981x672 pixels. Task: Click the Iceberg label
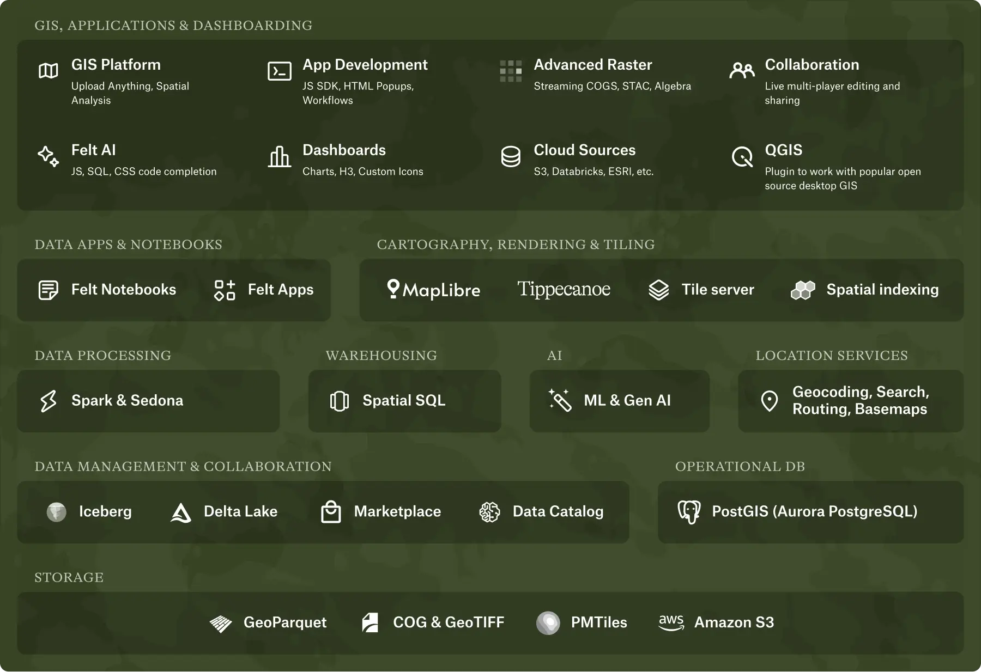pyautogui.click(x=105, y=512)
